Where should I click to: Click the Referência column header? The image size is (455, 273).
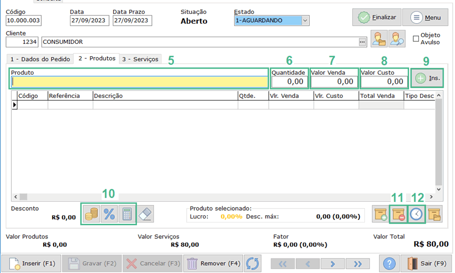(x=70, y=96)
